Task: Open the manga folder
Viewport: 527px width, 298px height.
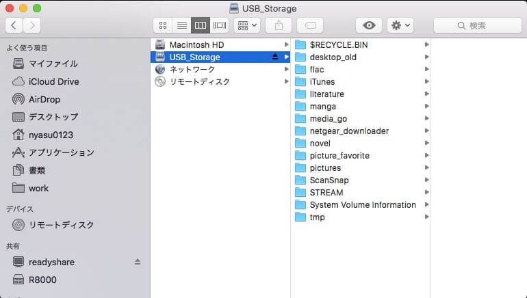Action: point(362,106)
